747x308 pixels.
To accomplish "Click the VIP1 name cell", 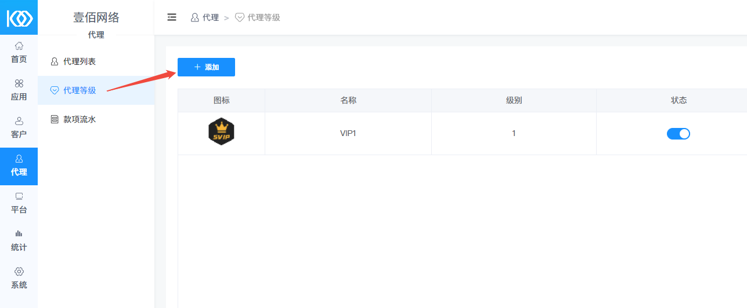I will tap(348, 133).
